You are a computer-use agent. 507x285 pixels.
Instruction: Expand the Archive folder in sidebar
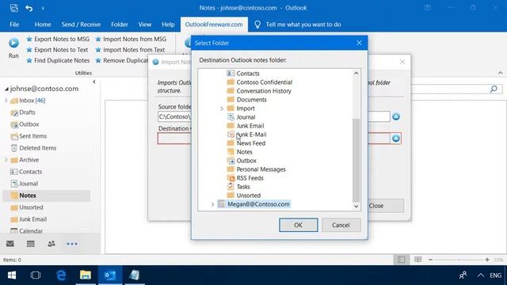[6, 160]
